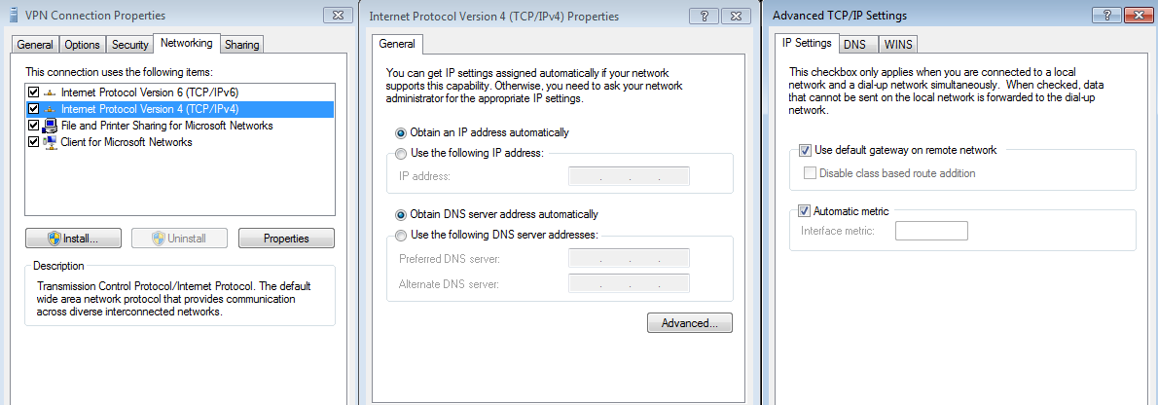Click the IPv4 protocol network icon
This screenshot has width=1158, height=405.
[x=50, y=109]
